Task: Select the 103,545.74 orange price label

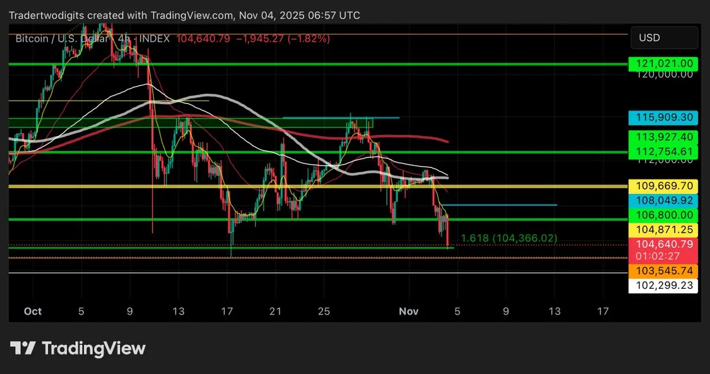Action: [664, 271]
